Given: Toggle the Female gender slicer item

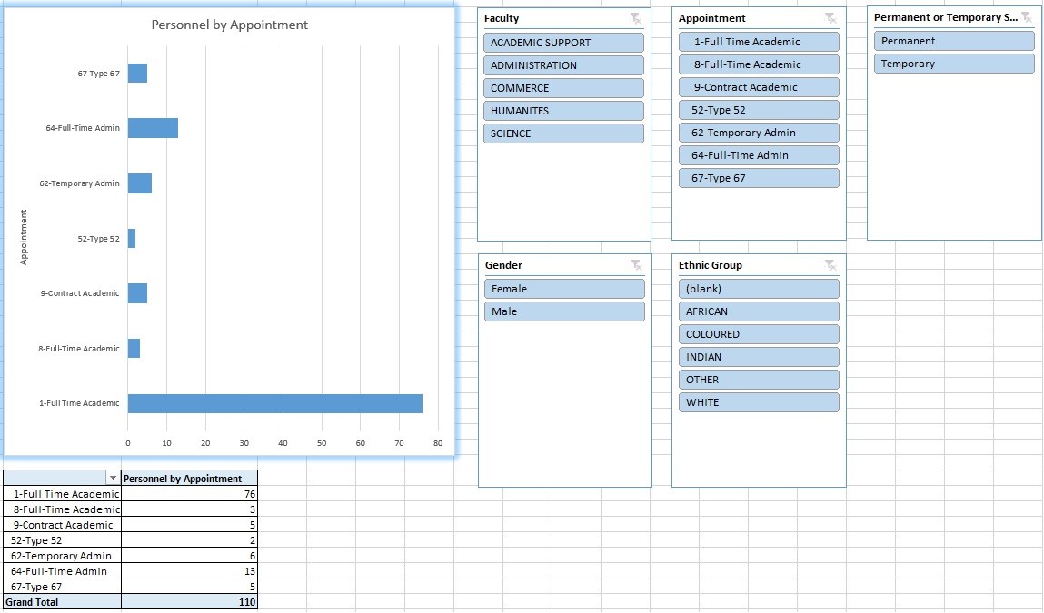Looking at the screenshot, I should [563, 289].
